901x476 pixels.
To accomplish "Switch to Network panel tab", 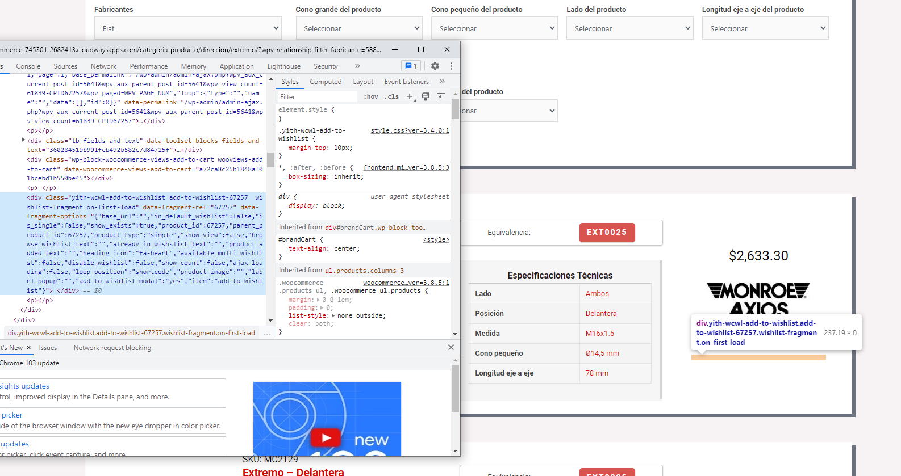I will [x=103, y=66].
